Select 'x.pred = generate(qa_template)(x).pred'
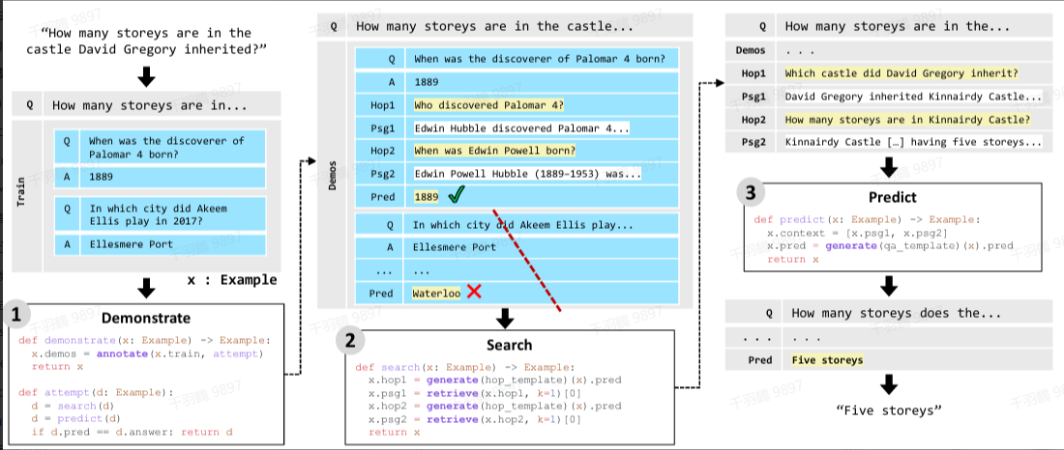 890,246
